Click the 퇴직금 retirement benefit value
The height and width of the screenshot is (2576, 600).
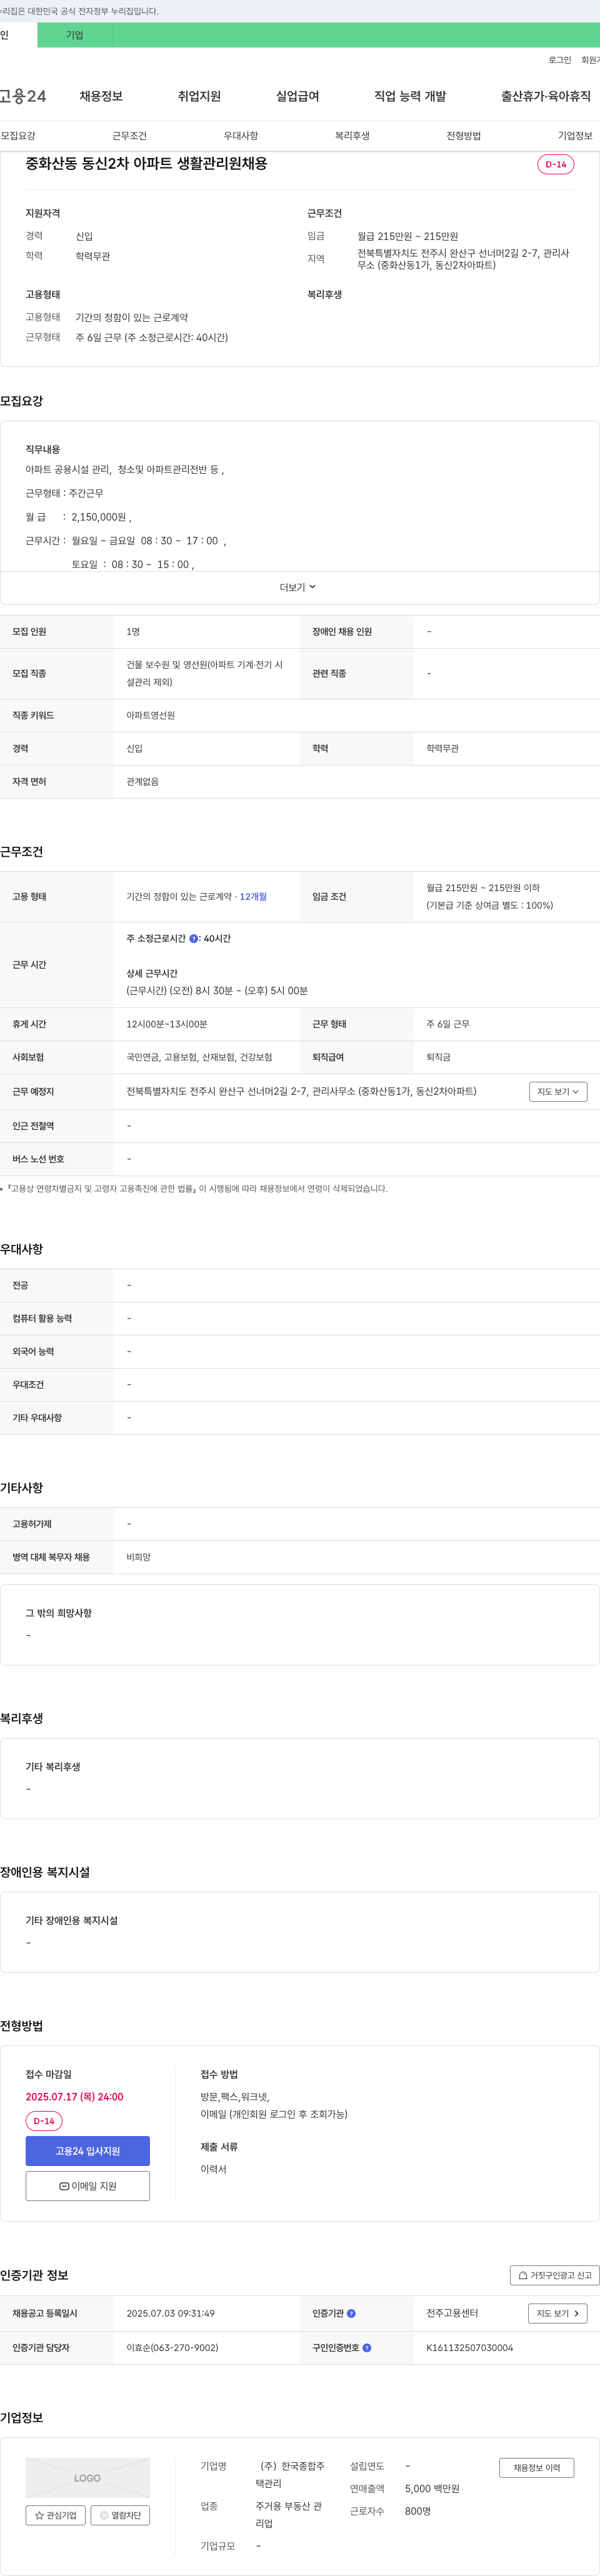[x=438, y=1057]
